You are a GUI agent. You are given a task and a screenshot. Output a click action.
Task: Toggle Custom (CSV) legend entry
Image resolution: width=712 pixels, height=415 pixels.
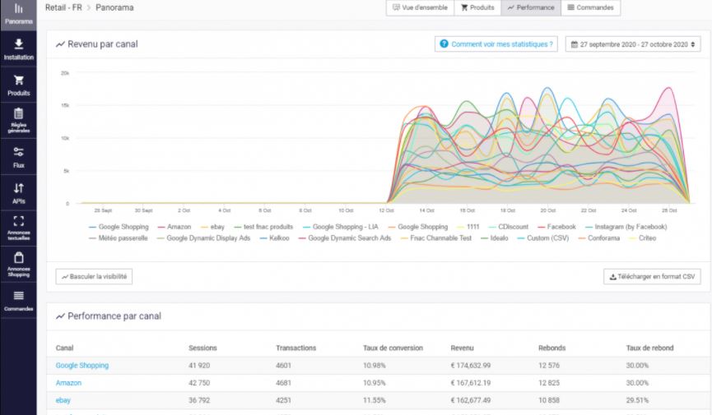pyautogui.click(x=543, y=238)
